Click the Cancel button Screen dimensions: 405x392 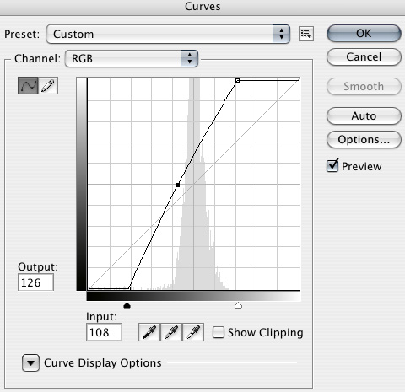click(x=364, y=57)
